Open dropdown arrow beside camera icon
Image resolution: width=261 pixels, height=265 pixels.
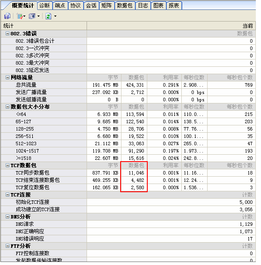38,16
